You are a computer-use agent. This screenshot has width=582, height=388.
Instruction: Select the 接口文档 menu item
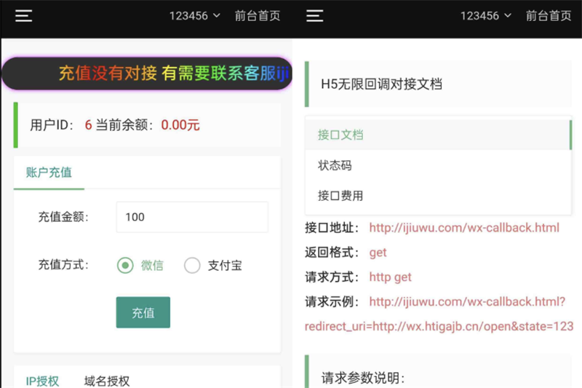[438, 135]
